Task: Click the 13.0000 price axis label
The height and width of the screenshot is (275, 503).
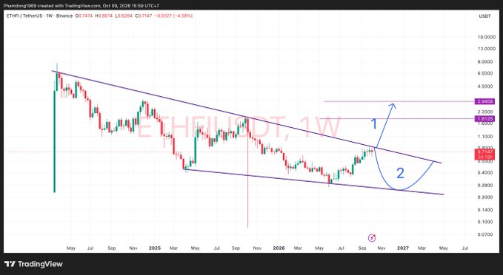Action: pyautogui.click(x=486, y=49)
